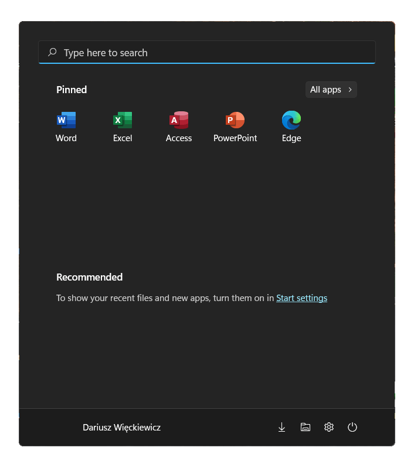Start PowerPoint from pinned apps

235,127
